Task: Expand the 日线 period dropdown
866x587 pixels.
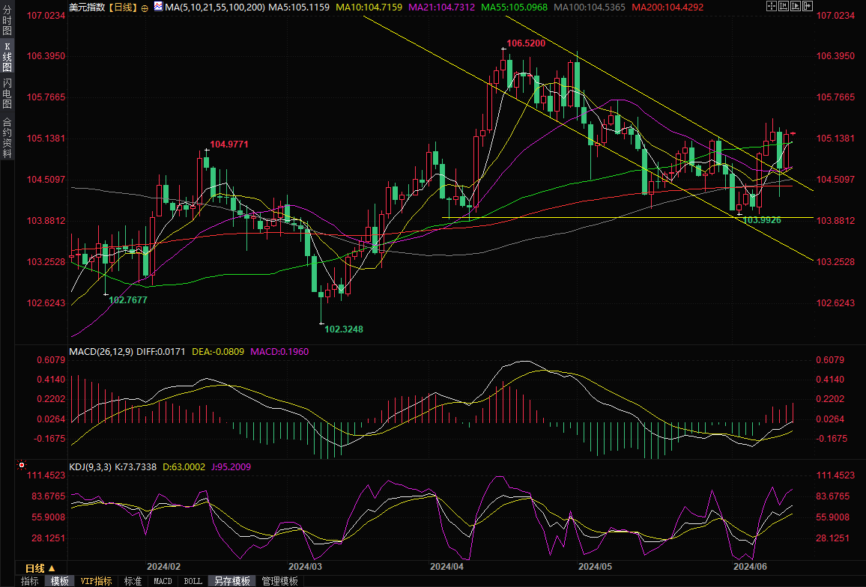Action: click(45, 568)
